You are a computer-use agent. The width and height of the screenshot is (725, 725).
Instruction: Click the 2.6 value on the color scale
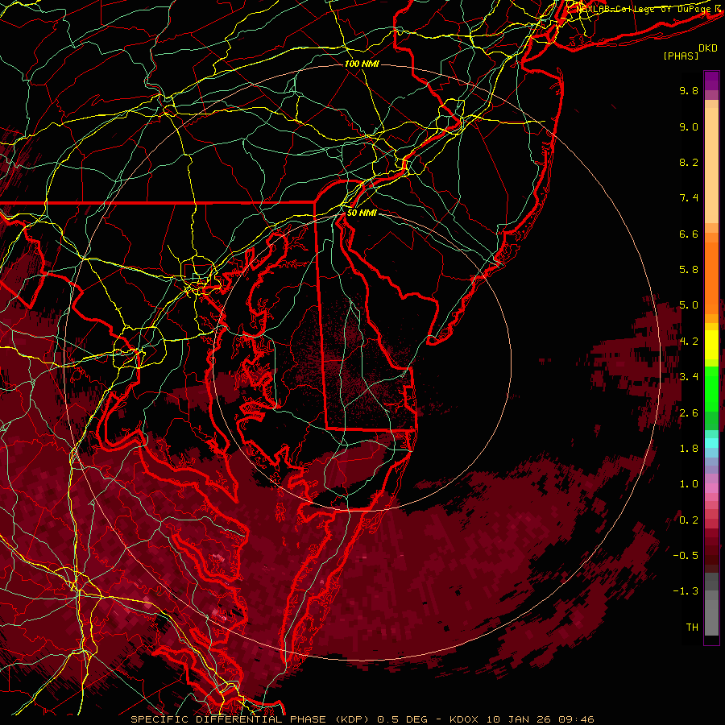coord(689,413)
